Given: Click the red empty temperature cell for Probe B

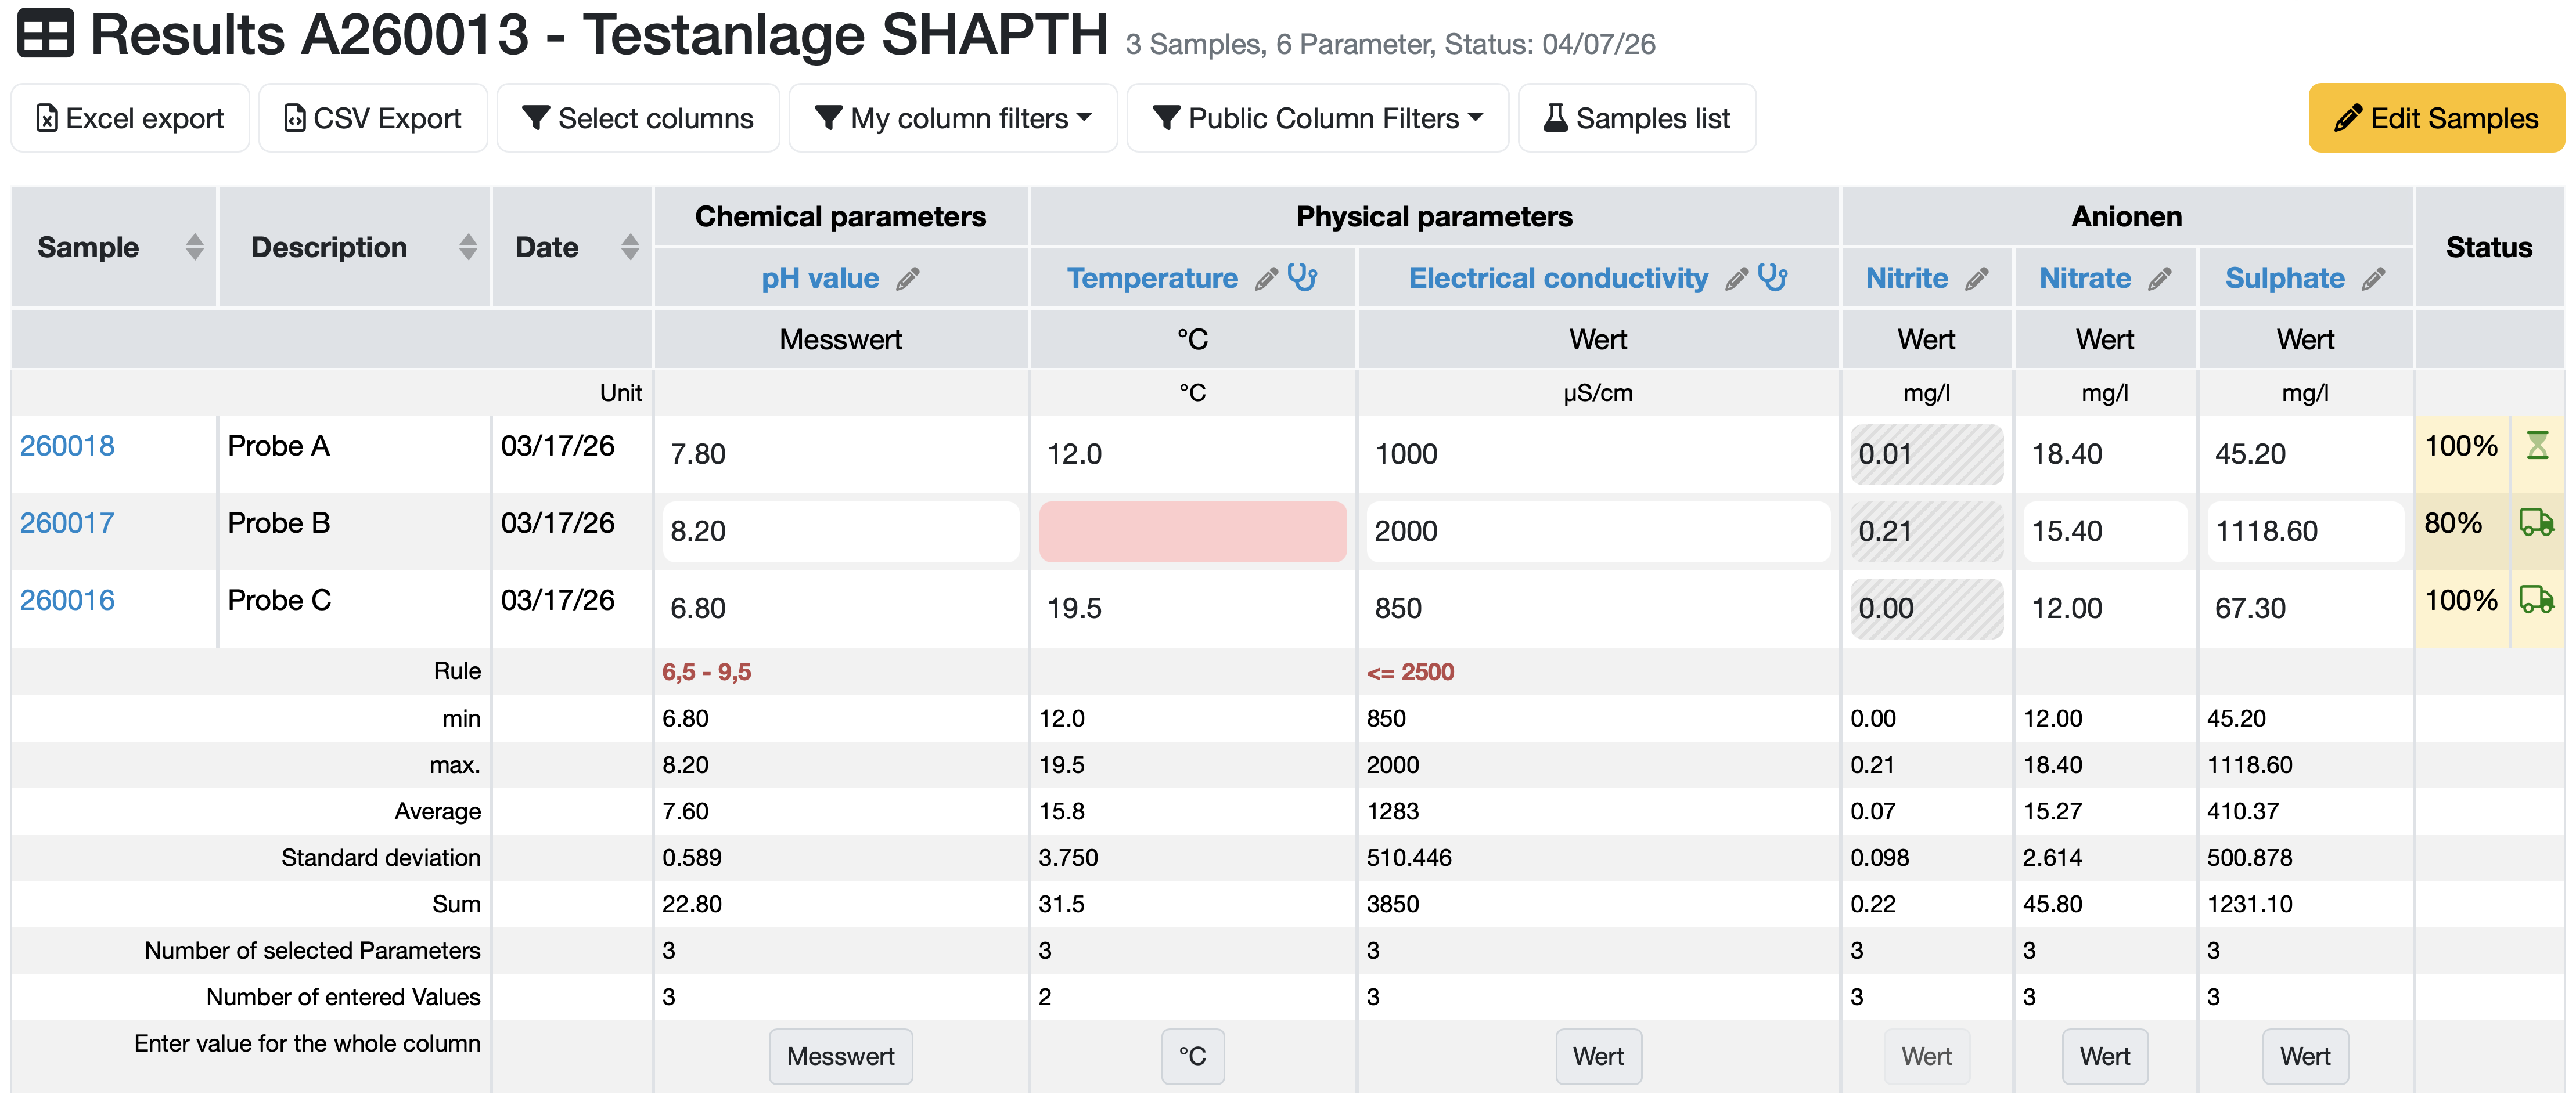Looking at the screenshot, I should point(1192,532).
